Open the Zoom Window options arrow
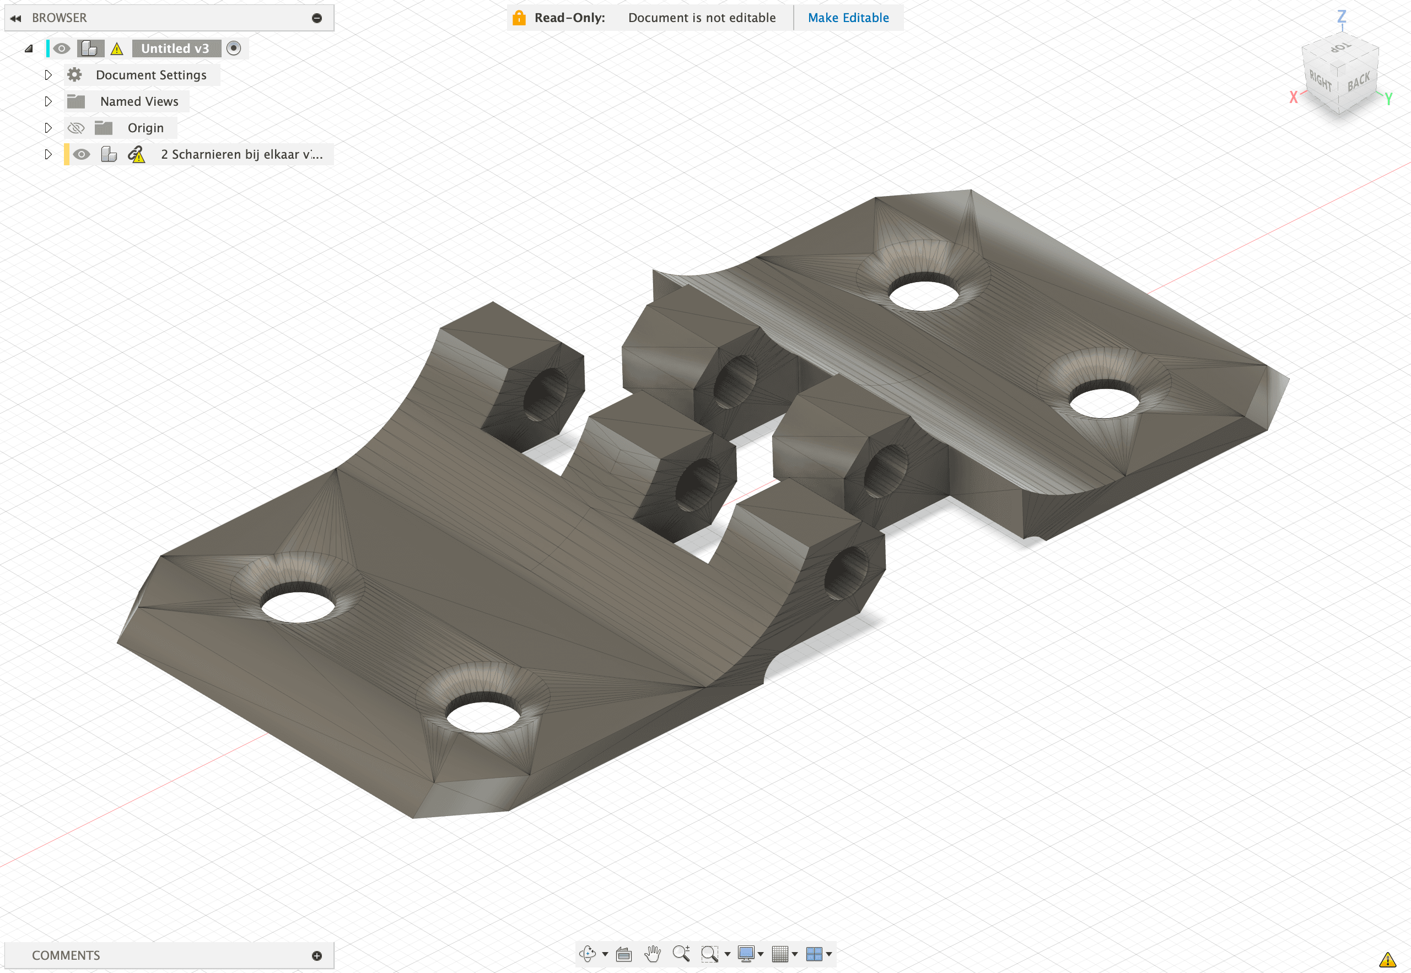The width and height of the screenshot is (1411, 973). pos(727,954)
